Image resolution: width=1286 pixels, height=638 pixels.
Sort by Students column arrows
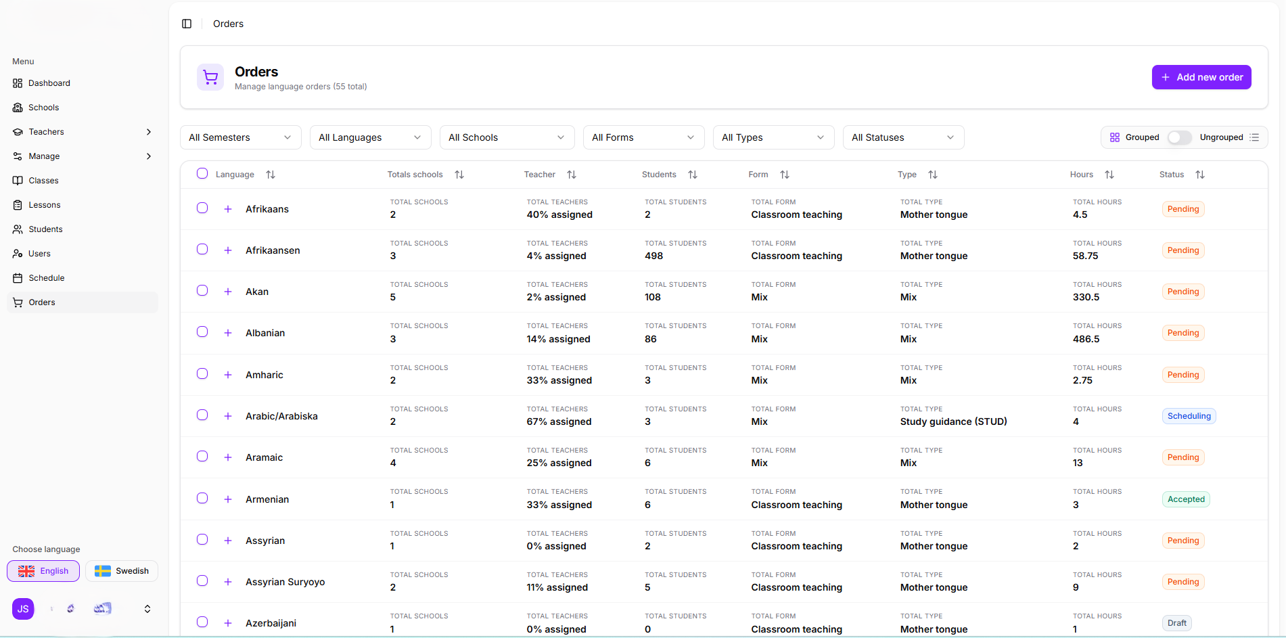tap(693, 175)
